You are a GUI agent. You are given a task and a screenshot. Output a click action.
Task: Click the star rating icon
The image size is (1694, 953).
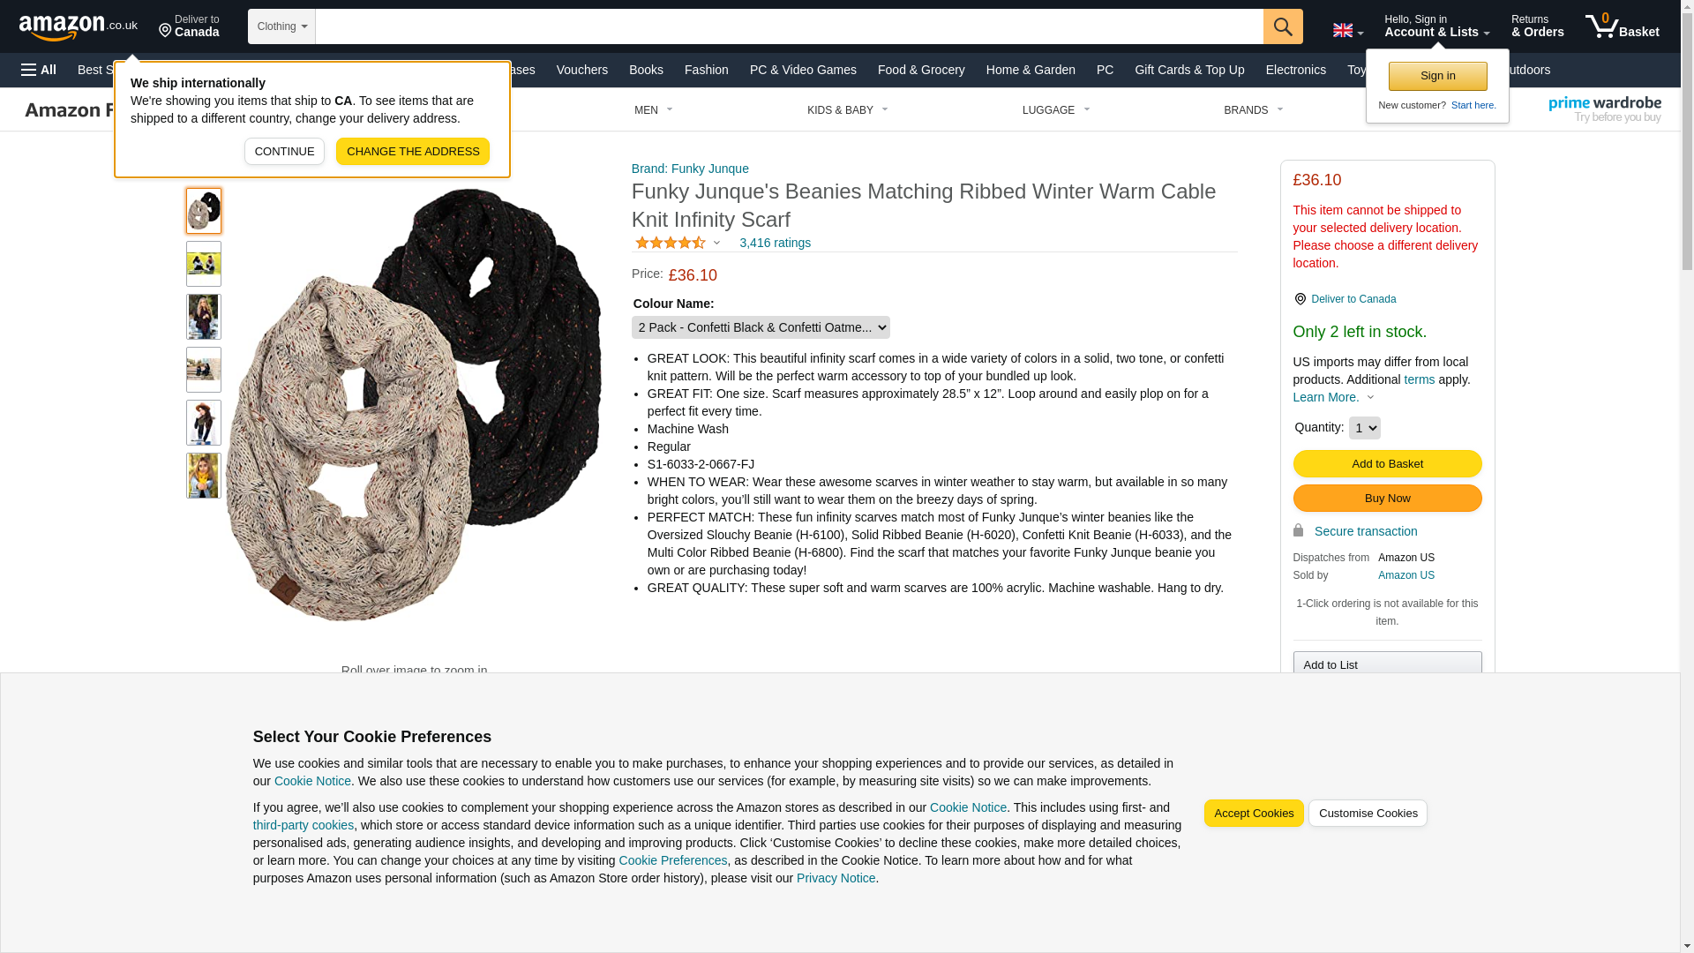pos(671,243)
